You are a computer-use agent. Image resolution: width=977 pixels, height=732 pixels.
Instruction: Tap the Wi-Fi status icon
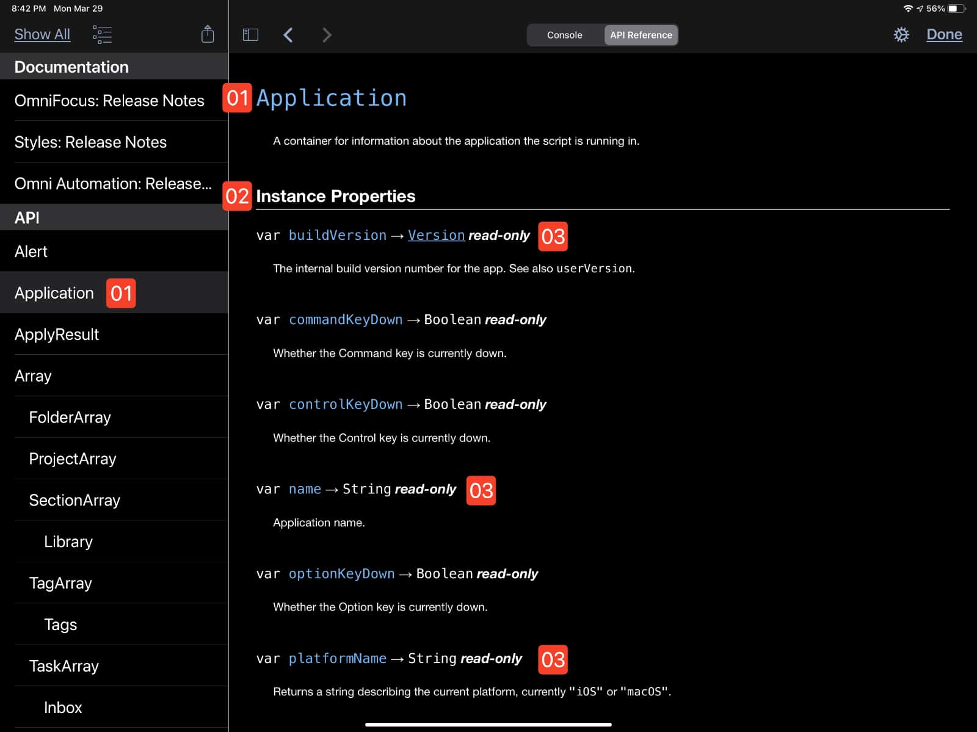click(x=908, y=9)
